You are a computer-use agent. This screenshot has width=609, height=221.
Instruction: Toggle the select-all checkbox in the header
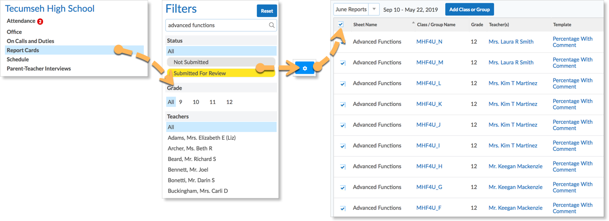tap(341, 25)
